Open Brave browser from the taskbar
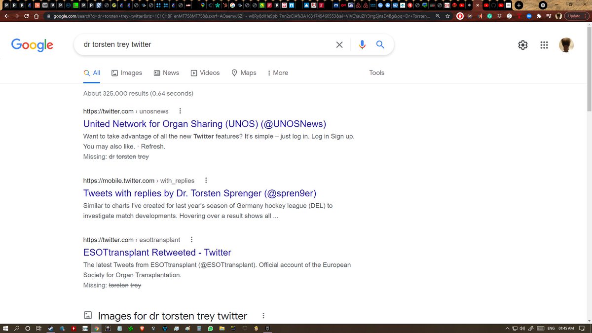Viewport: 592px width, 333px height. (x=142, y=328)
